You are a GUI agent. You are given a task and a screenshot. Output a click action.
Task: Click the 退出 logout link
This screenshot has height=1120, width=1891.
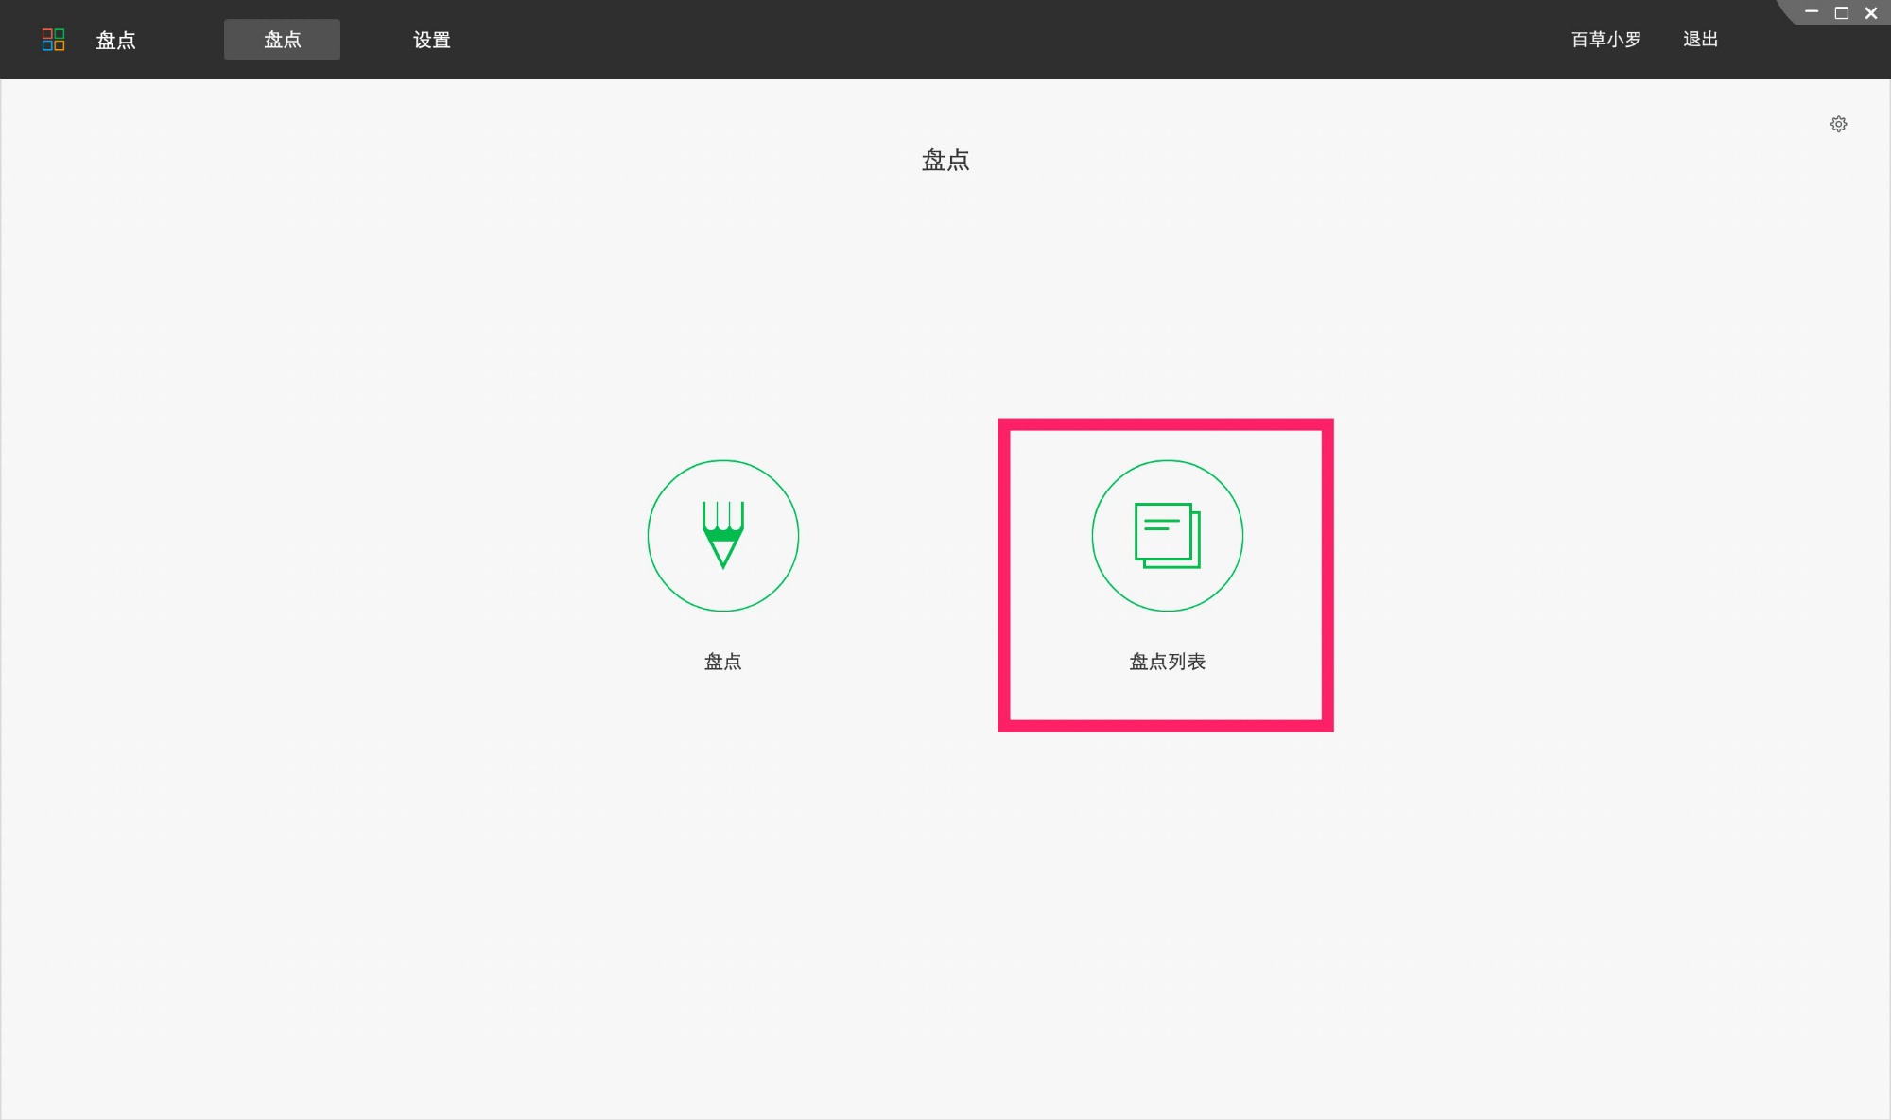pos(1700,40)
